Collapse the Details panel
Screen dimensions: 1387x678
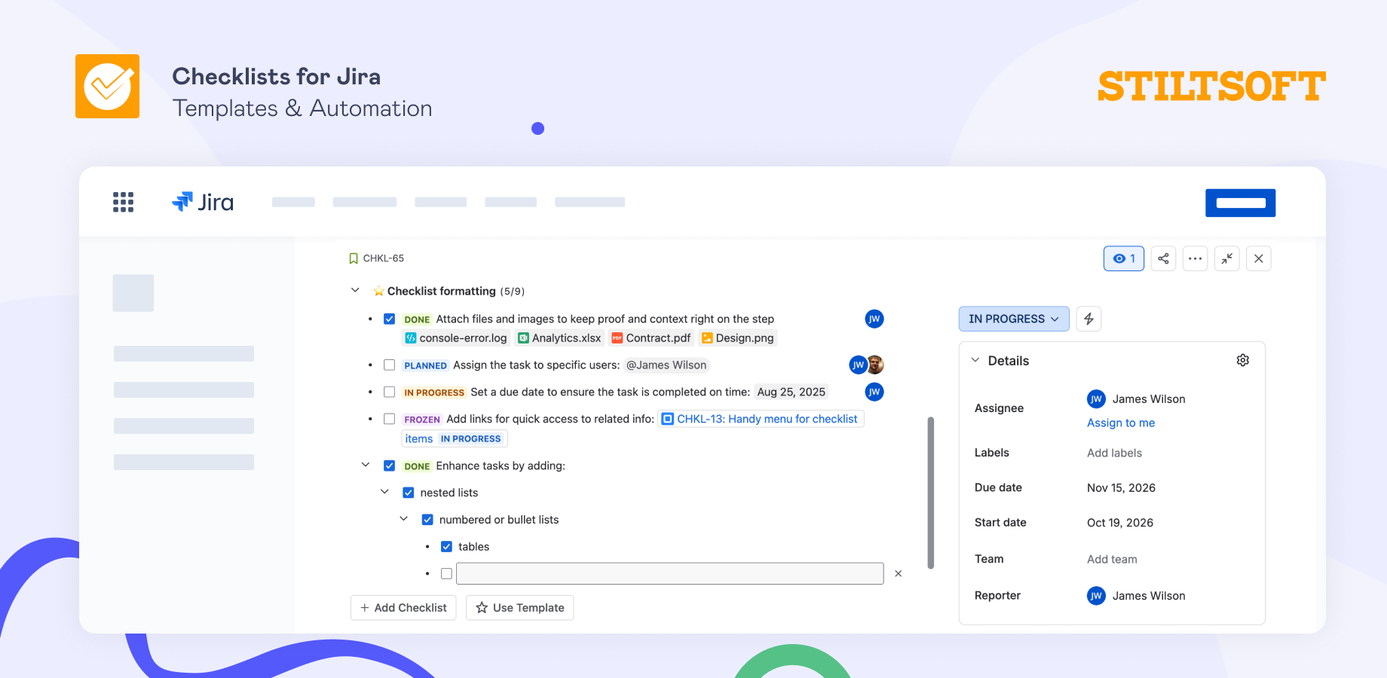tap(975, 360)
